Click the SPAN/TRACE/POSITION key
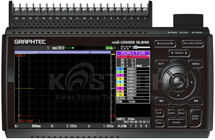 click(x=192, y=43)
